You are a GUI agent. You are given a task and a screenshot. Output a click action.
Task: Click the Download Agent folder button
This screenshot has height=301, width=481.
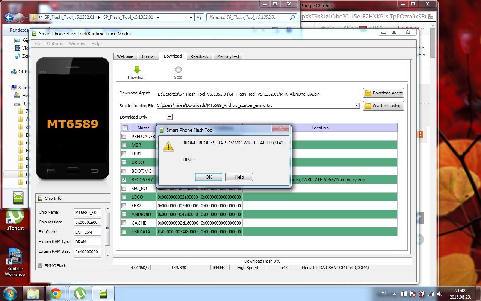tap(383, 93)
